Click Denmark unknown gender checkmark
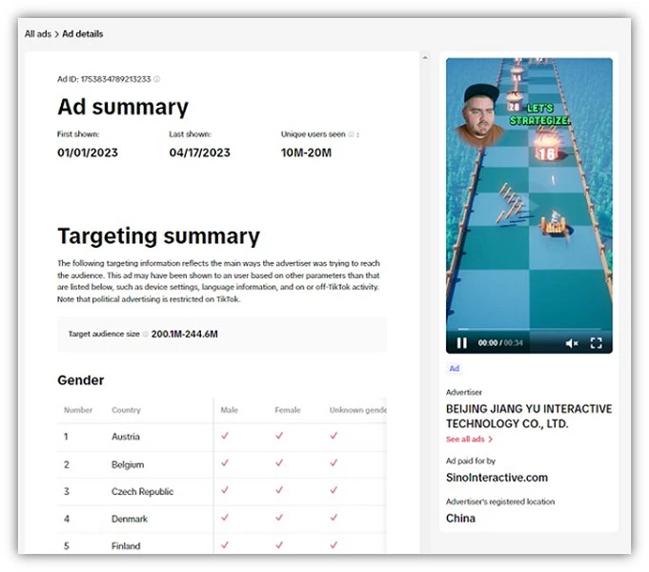The image size is (649, 572). point(334,518)
